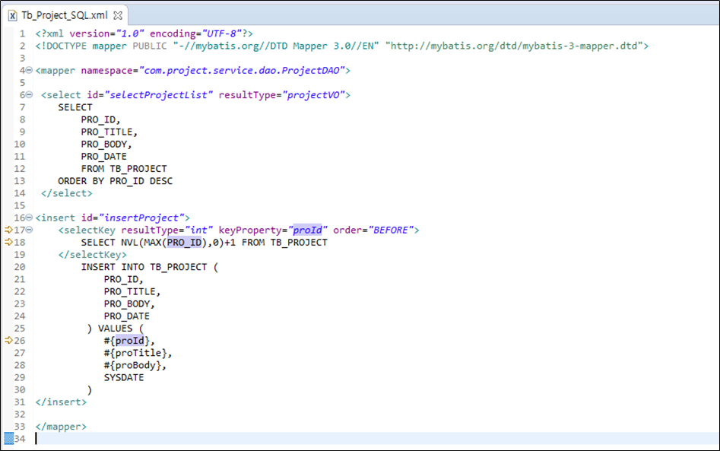The height and width of the screenshot is (451, 720).
Task: Click the XML file icon on tab
Action: [12, 15]
